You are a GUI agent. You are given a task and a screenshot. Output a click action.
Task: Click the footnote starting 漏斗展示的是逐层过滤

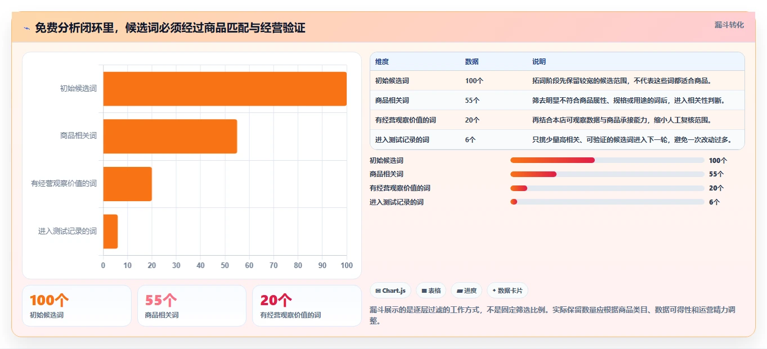tap(553, 315)
